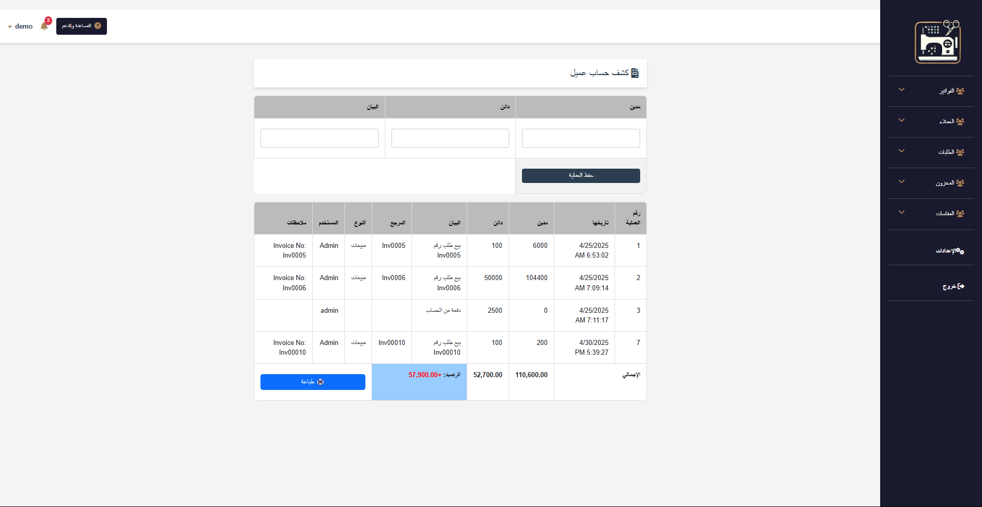Click the المساعدة والدعم help button

[x=81, y=26]
